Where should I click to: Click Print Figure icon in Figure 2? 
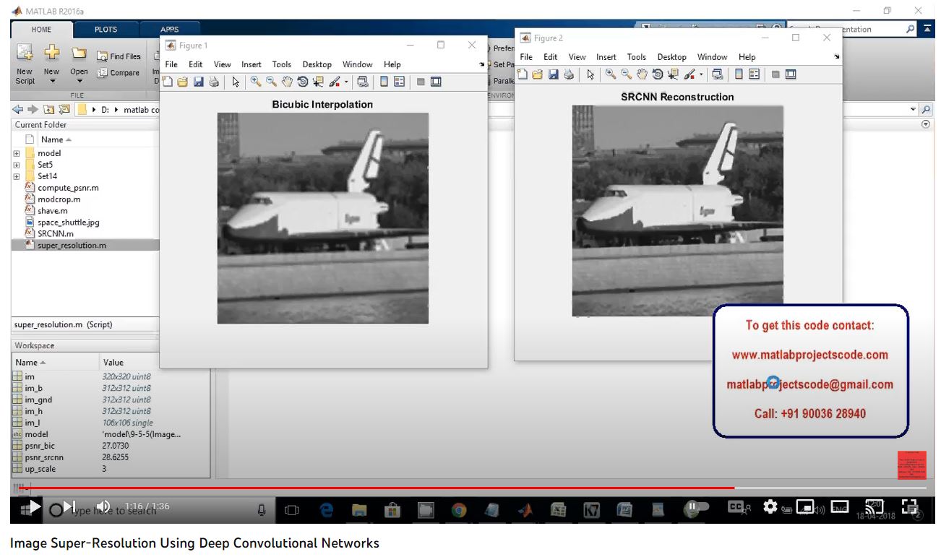pyautogui.click(x=569, y=74)
